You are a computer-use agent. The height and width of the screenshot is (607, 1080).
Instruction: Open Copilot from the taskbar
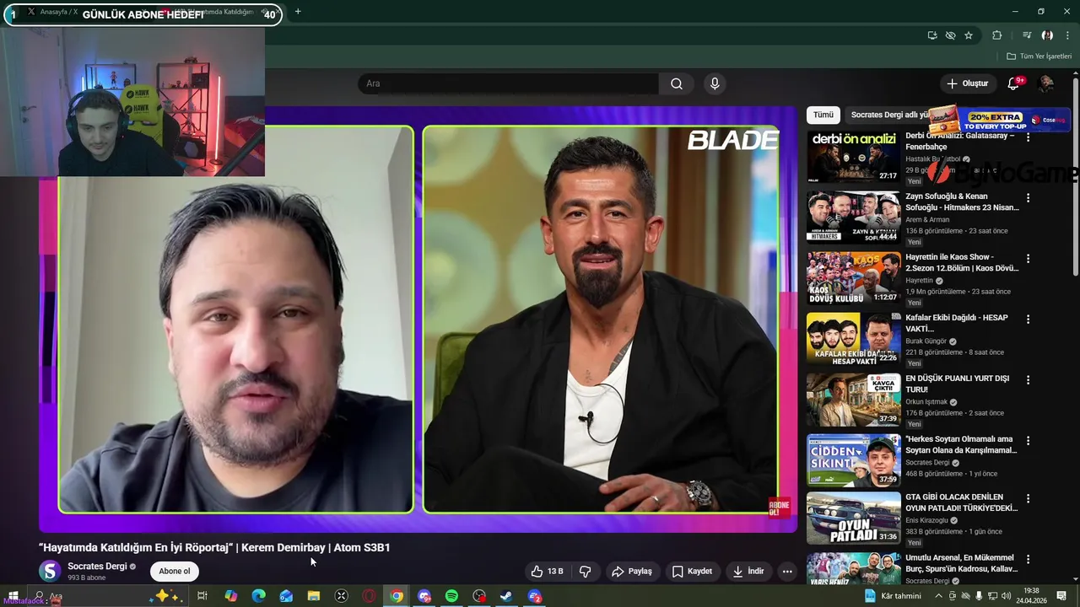point(230,596)
